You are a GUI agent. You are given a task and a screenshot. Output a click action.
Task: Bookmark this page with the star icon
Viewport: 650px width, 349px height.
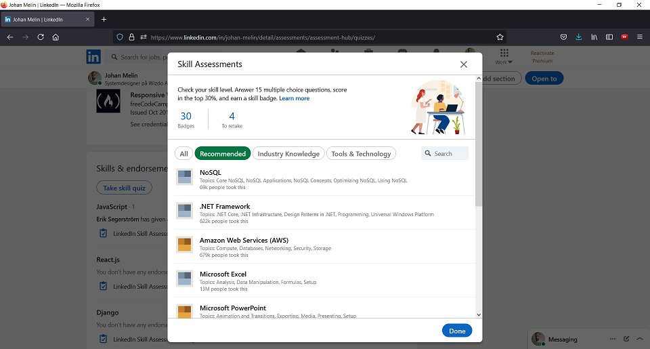point(500,37)
